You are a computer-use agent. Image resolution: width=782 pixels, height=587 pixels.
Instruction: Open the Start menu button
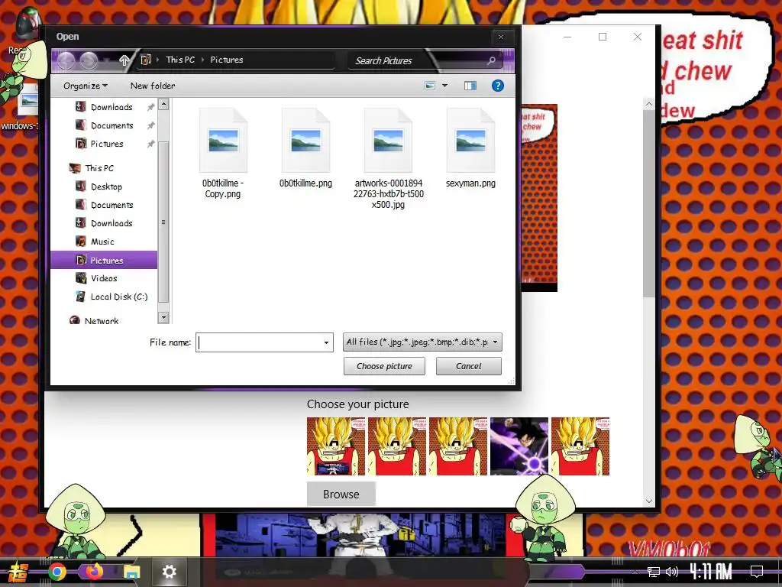pyautogui.click(x=18, y=572)
